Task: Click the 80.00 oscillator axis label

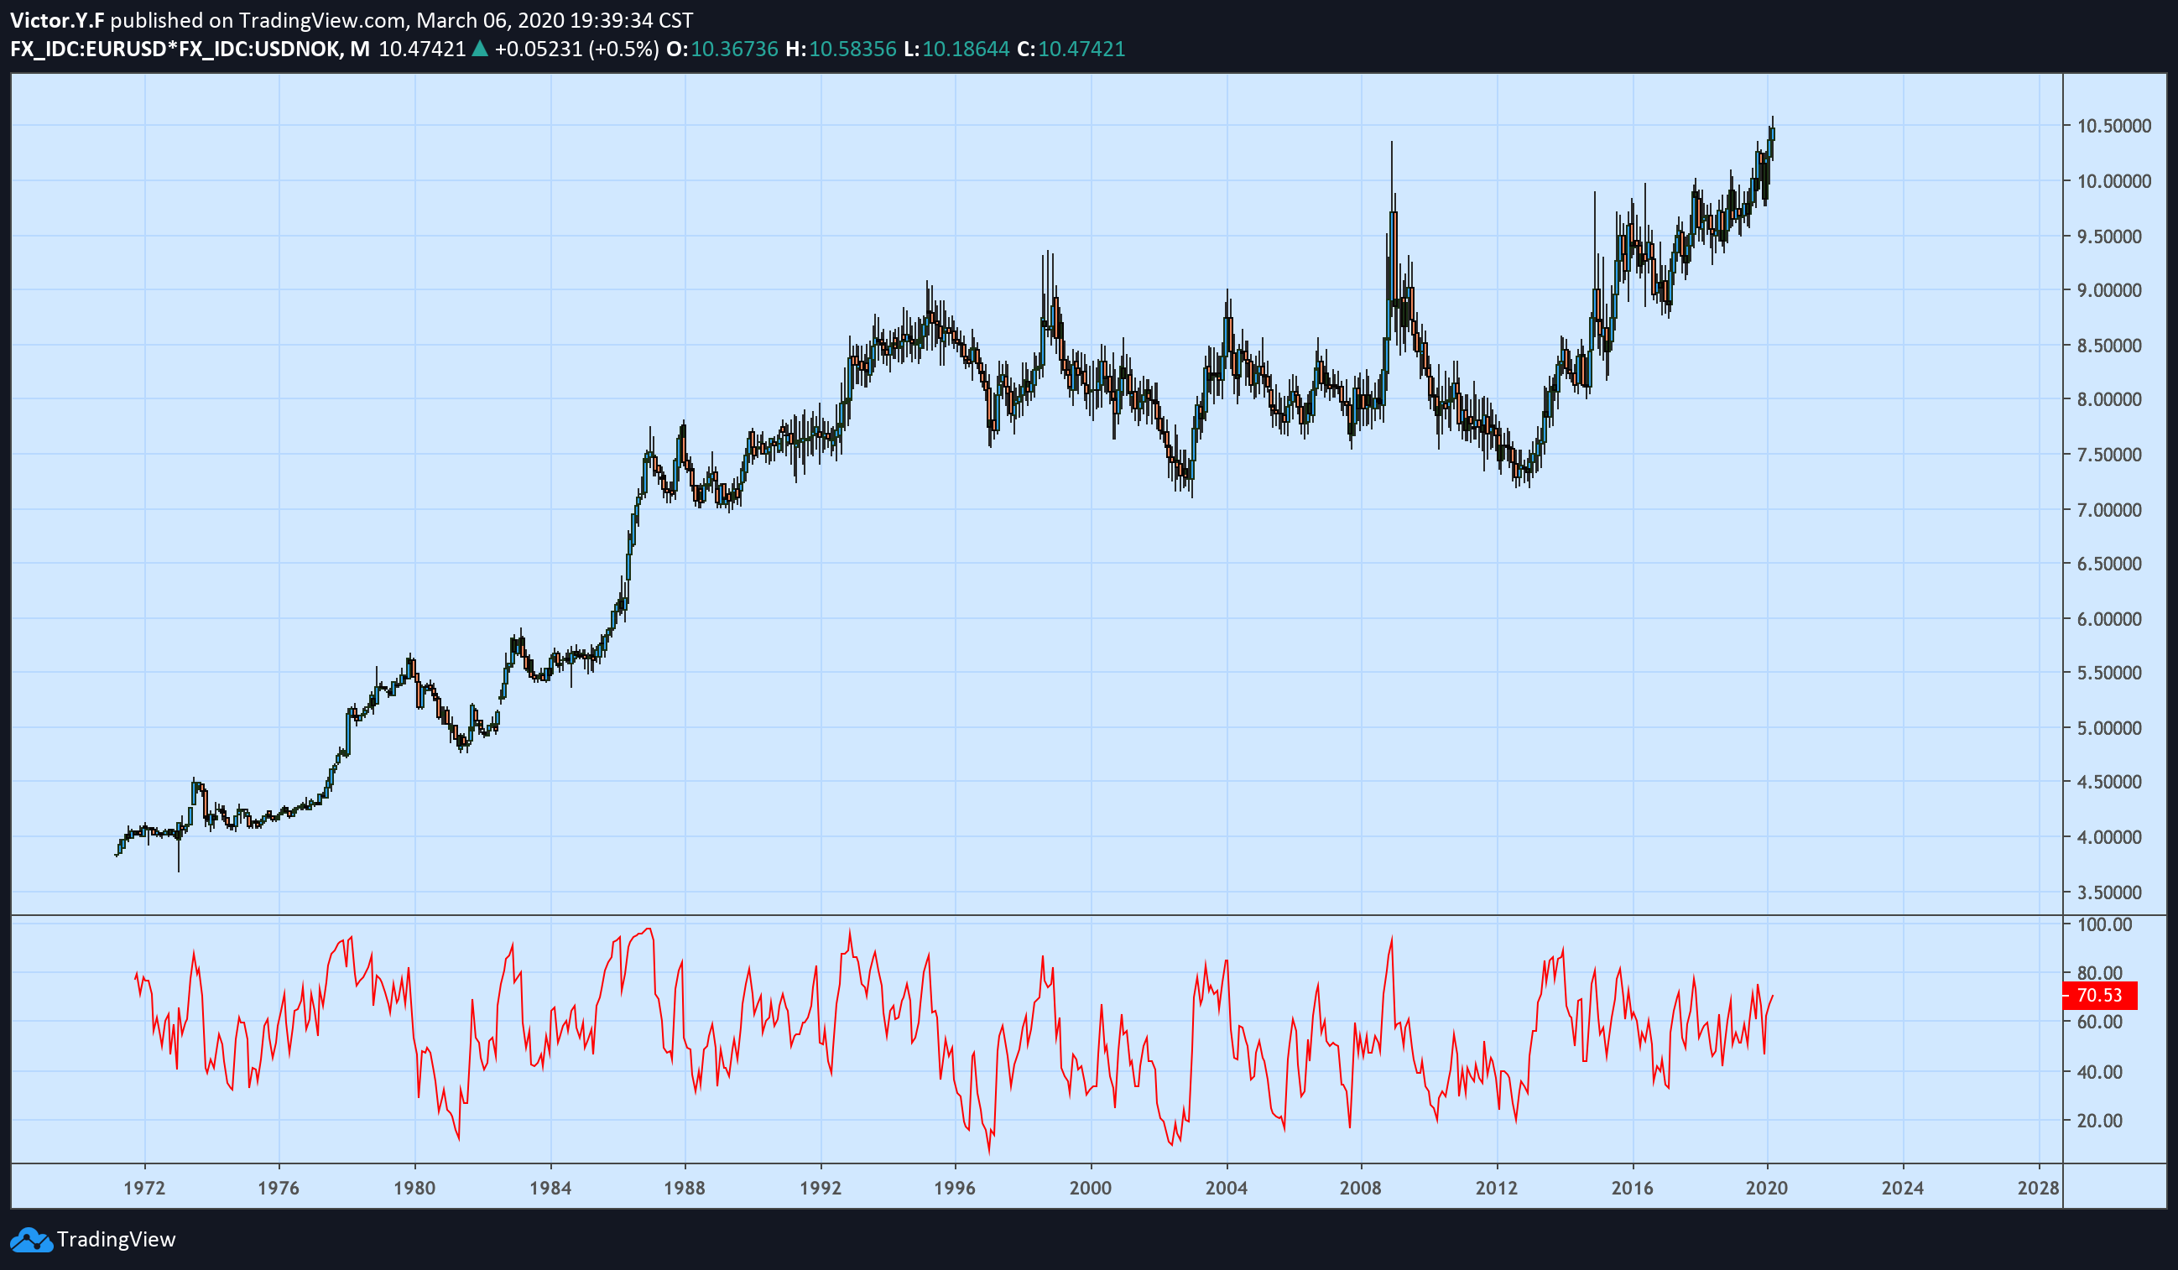Action: pos(2100,974)
